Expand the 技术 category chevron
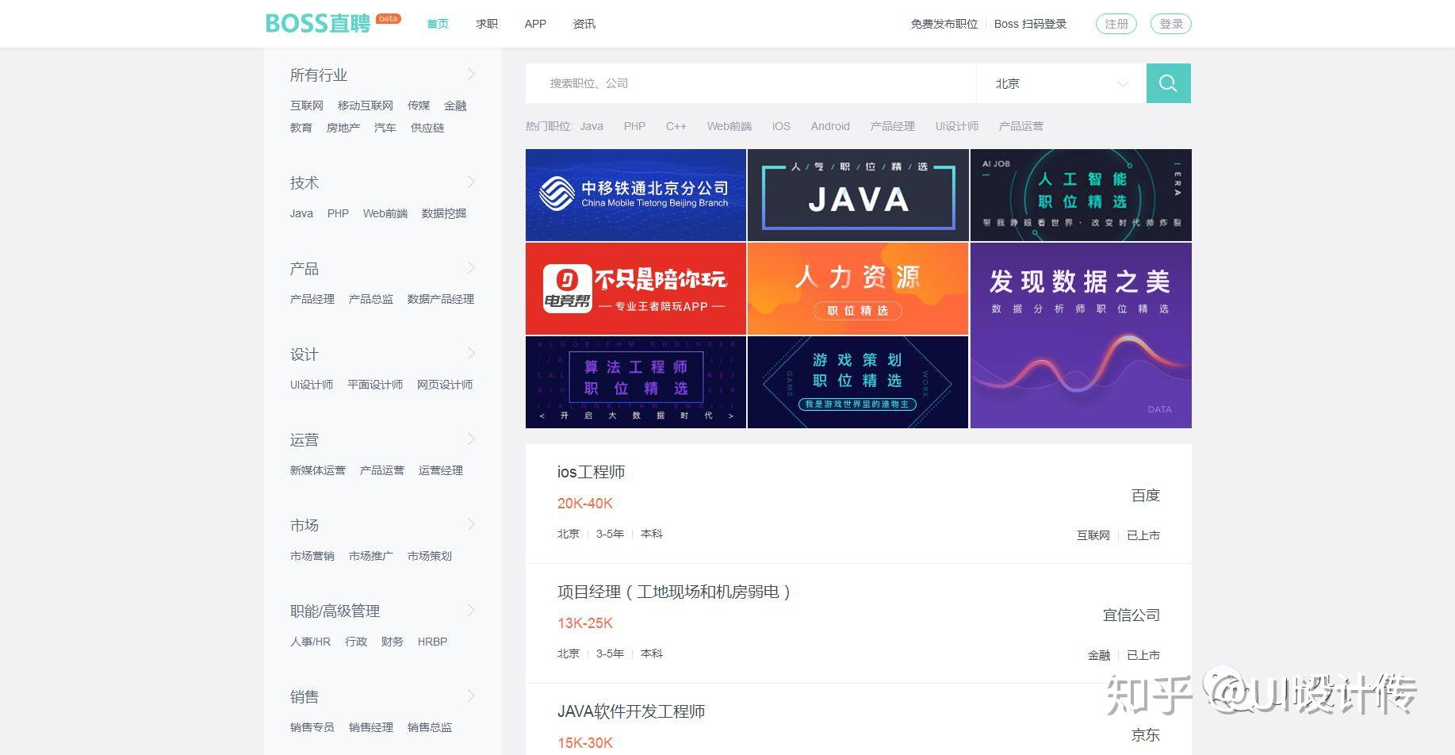Image resolution: width=1455 pixels, height=755 pixels. [x=471, y=182]
